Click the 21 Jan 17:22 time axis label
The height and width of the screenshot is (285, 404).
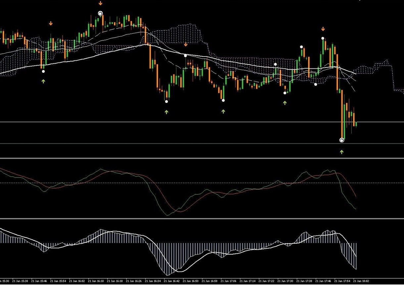[x=267, y=281]
